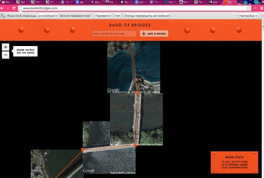Viewport: 264px width, 178px height.
Task: Switch to the 'Коп' tab
Action: click(x=185, y=2)
